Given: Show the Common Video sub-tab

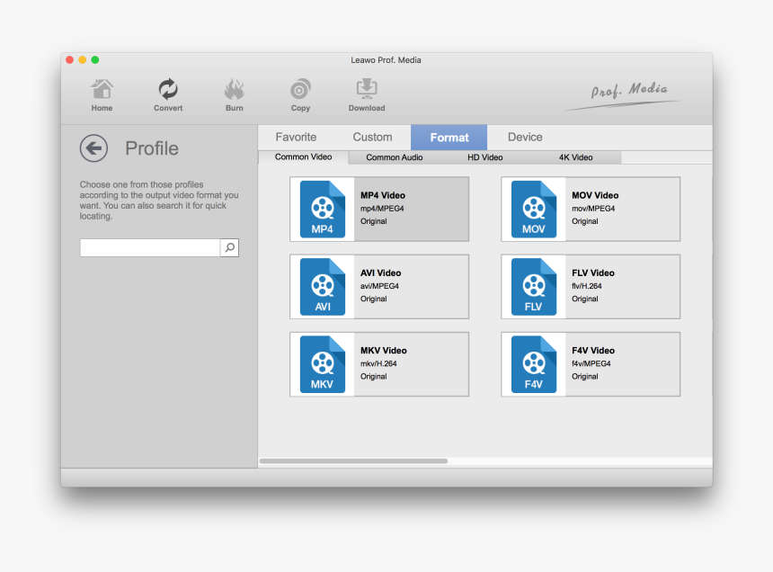Looking at the screenshot, I should click(303, 156).
